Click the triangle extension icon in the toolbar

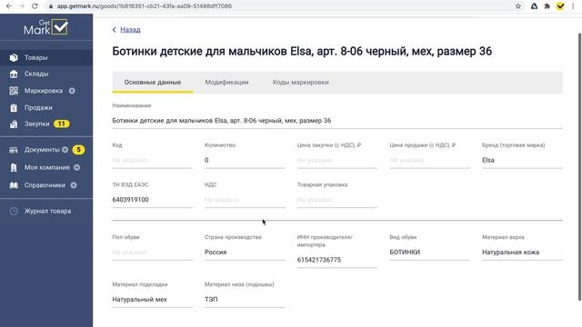pos(534,6)
